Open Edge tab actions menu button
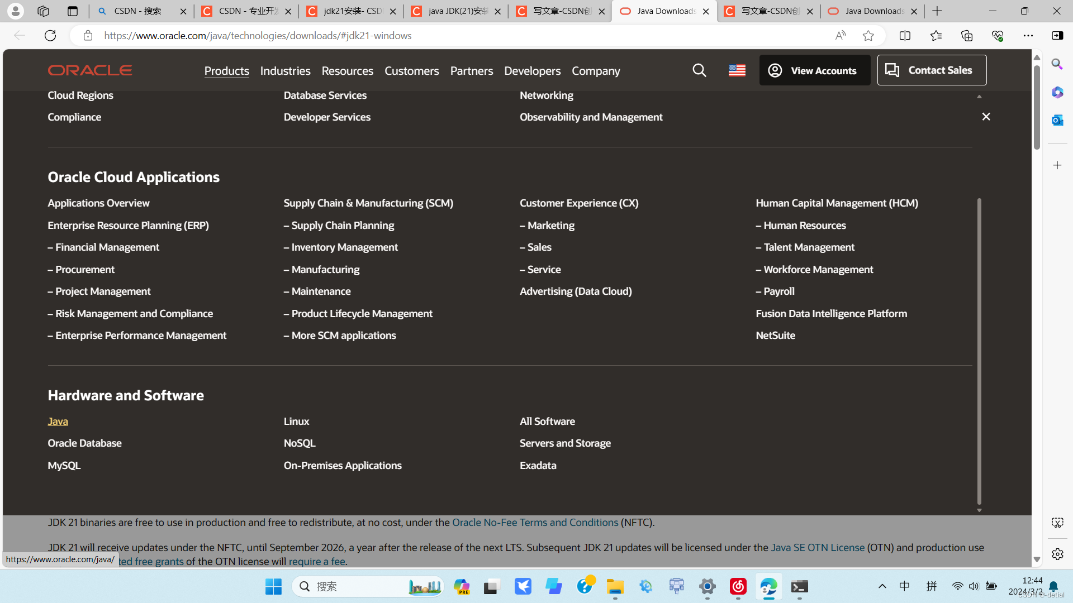Screen dimensions: 1073x603 (72, 11)
